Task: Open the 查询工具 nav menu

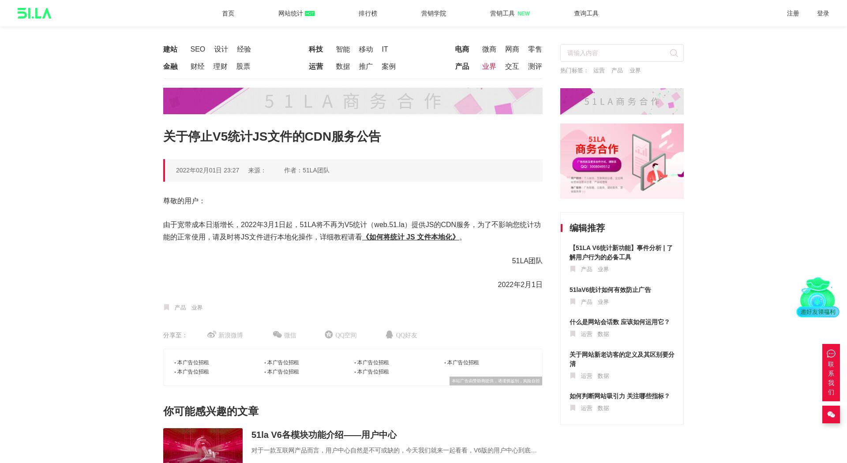Action: (586, 13)
